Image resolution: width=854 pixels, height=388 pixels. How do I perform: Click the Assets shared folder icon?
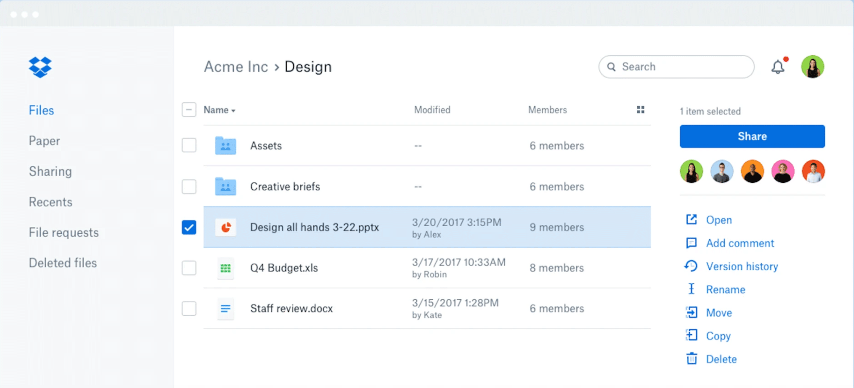[x=225, y=146]
